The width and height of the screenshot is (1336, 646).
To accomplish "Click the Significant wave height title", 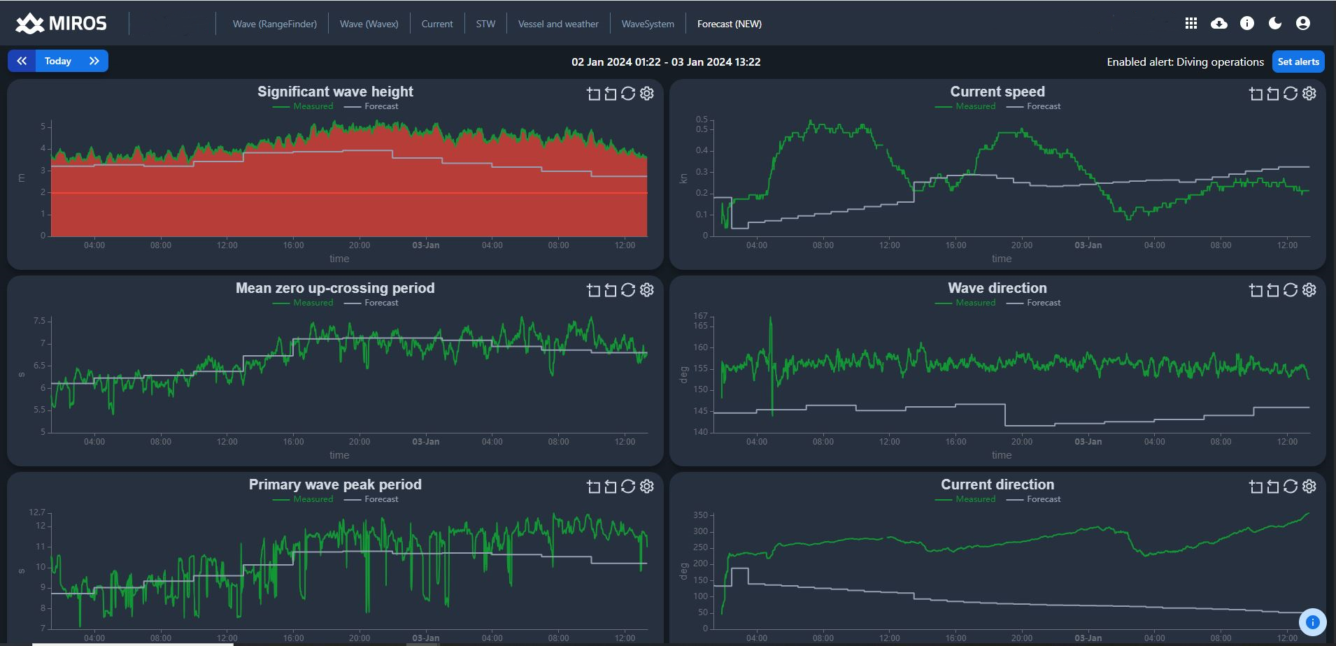I will point(335,92).
